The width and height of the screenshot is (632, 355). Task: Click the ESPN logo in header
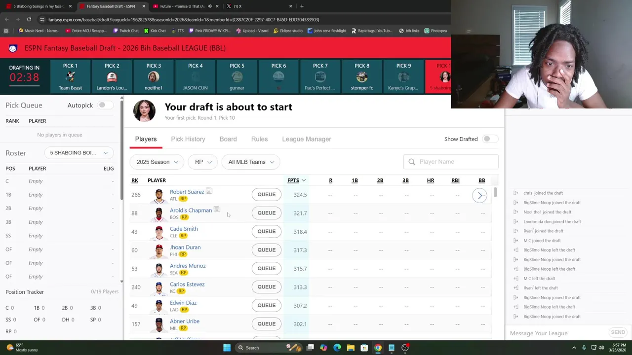[x=13, y=48]
